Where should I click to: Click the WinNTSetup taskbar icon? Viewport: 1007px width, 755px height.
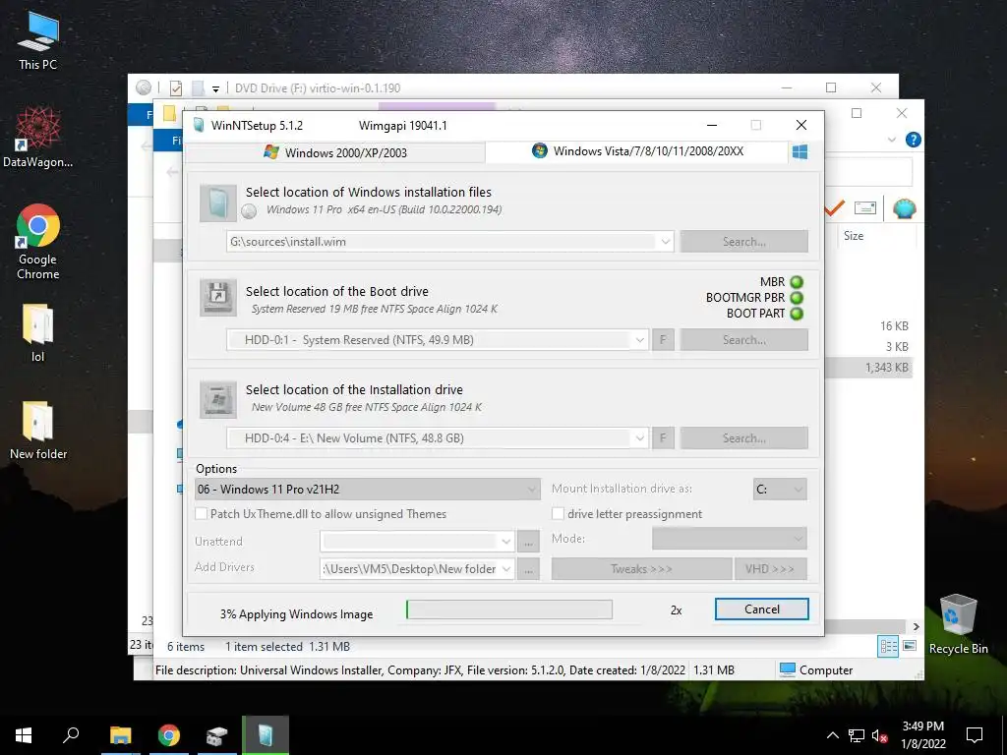tap(266, 735)
